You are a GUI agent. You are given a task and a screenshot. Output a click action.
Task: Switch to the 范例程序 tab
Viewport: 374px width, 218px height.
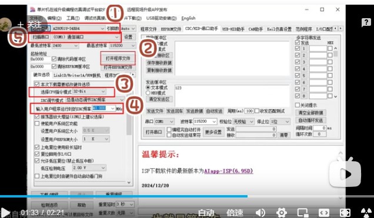pos(303,29)
